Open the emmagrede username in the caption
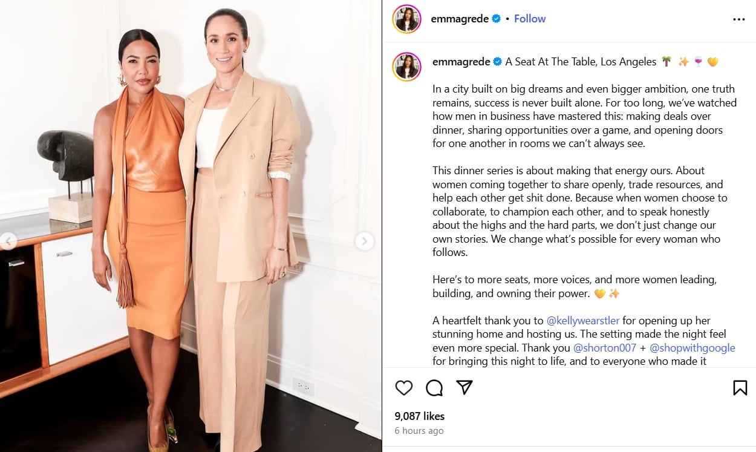Image resolution: width=756 pixels, height=452 pixels. 461,62
